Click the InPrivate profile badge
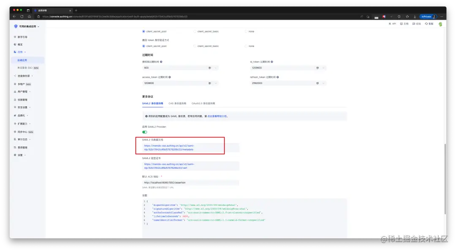The image size is (456, 251). [429, 16]
